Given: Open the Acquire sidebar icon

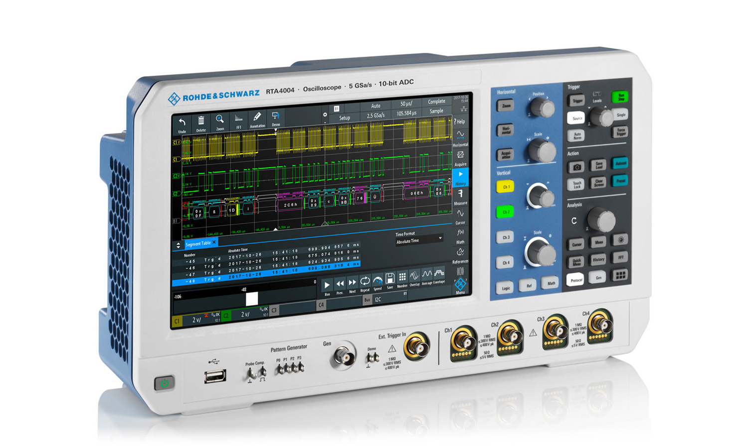Looking at the screenshot, I should click(460, 158).
